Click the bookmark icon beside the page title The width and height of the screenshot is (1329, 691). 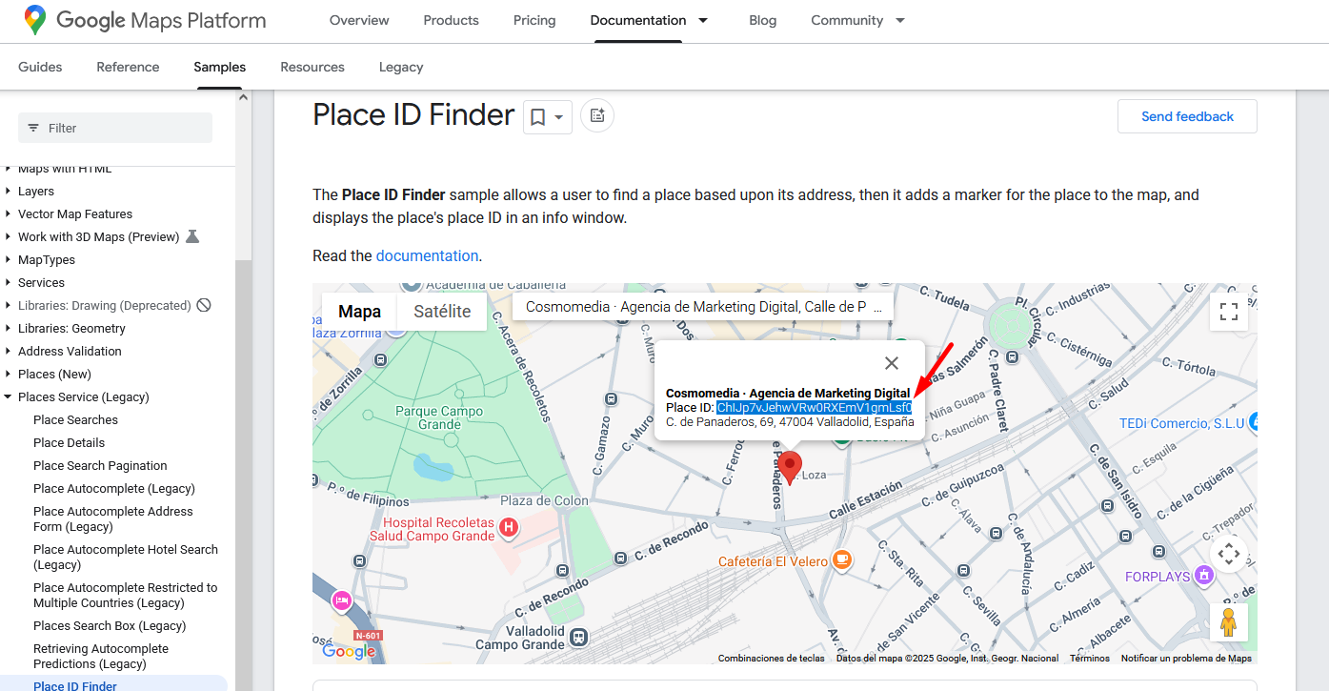click(538, 117)
